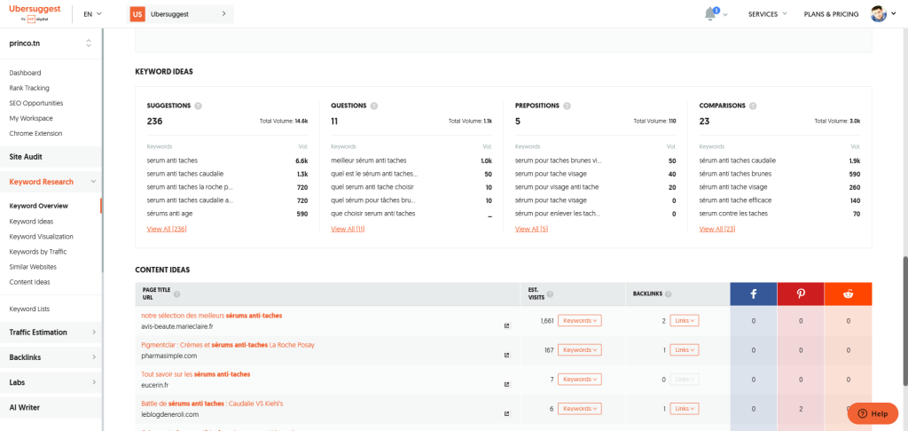Click the PREPOSITIONS help icon
908x431 pixels.
point(567,106)
